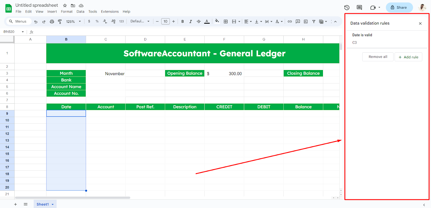
Task: Format as percent
Action: (97, 21)
